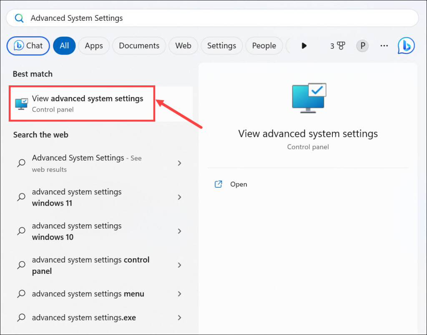
Task: Click the P profile avatar
Action: click(362, 46)
